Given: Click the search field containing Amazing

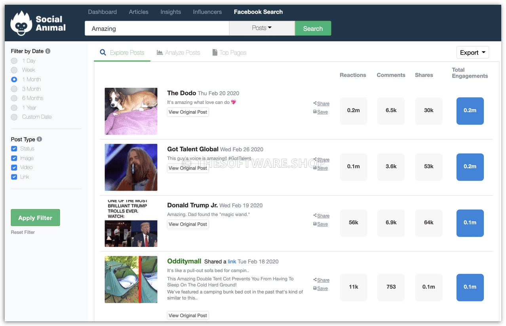Looking at the screenshot, I should click(x=157, y=28).
